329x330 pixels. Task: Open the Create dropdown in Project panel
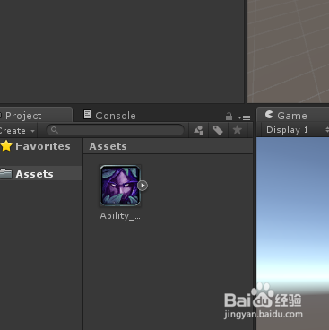[x=17, y=131]
